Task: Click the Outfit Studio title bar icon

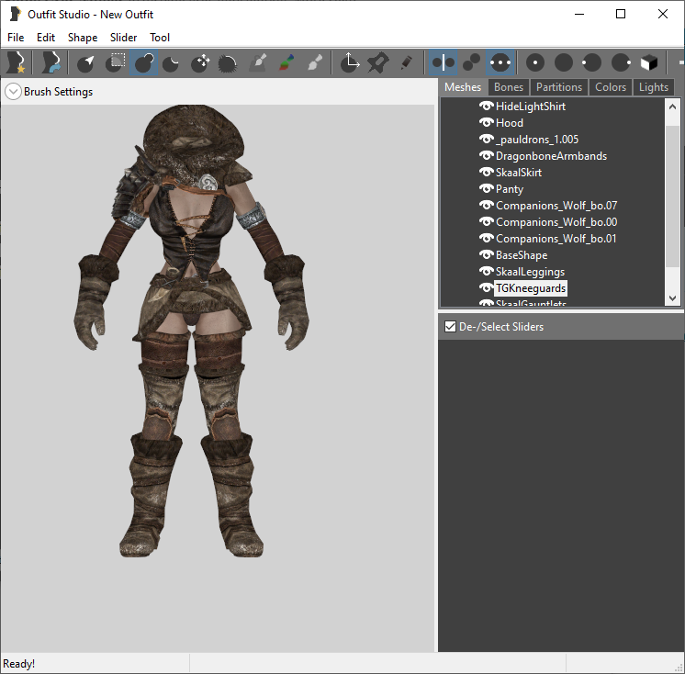Action: 15,14
